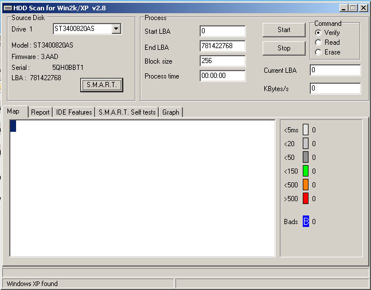Image resolution: width=371 pixels, height=290 pixels.
Task: Click the Stop button
Action: [x=284, y=48]
